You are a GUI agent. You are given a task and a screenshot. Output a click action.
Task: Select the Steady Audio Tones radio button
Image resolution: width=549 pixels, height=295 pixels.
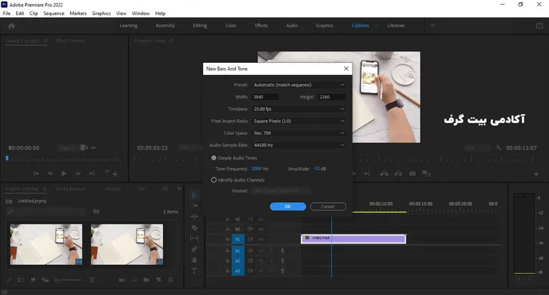click(214, 158)
